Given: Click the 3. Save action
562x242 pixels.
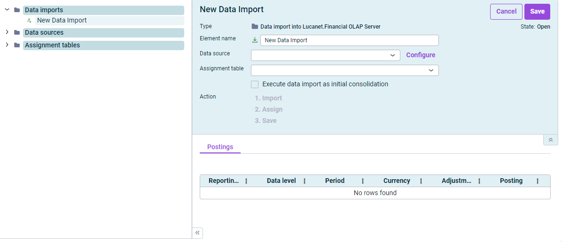Looking at the screenshot, I should [265, 121].
